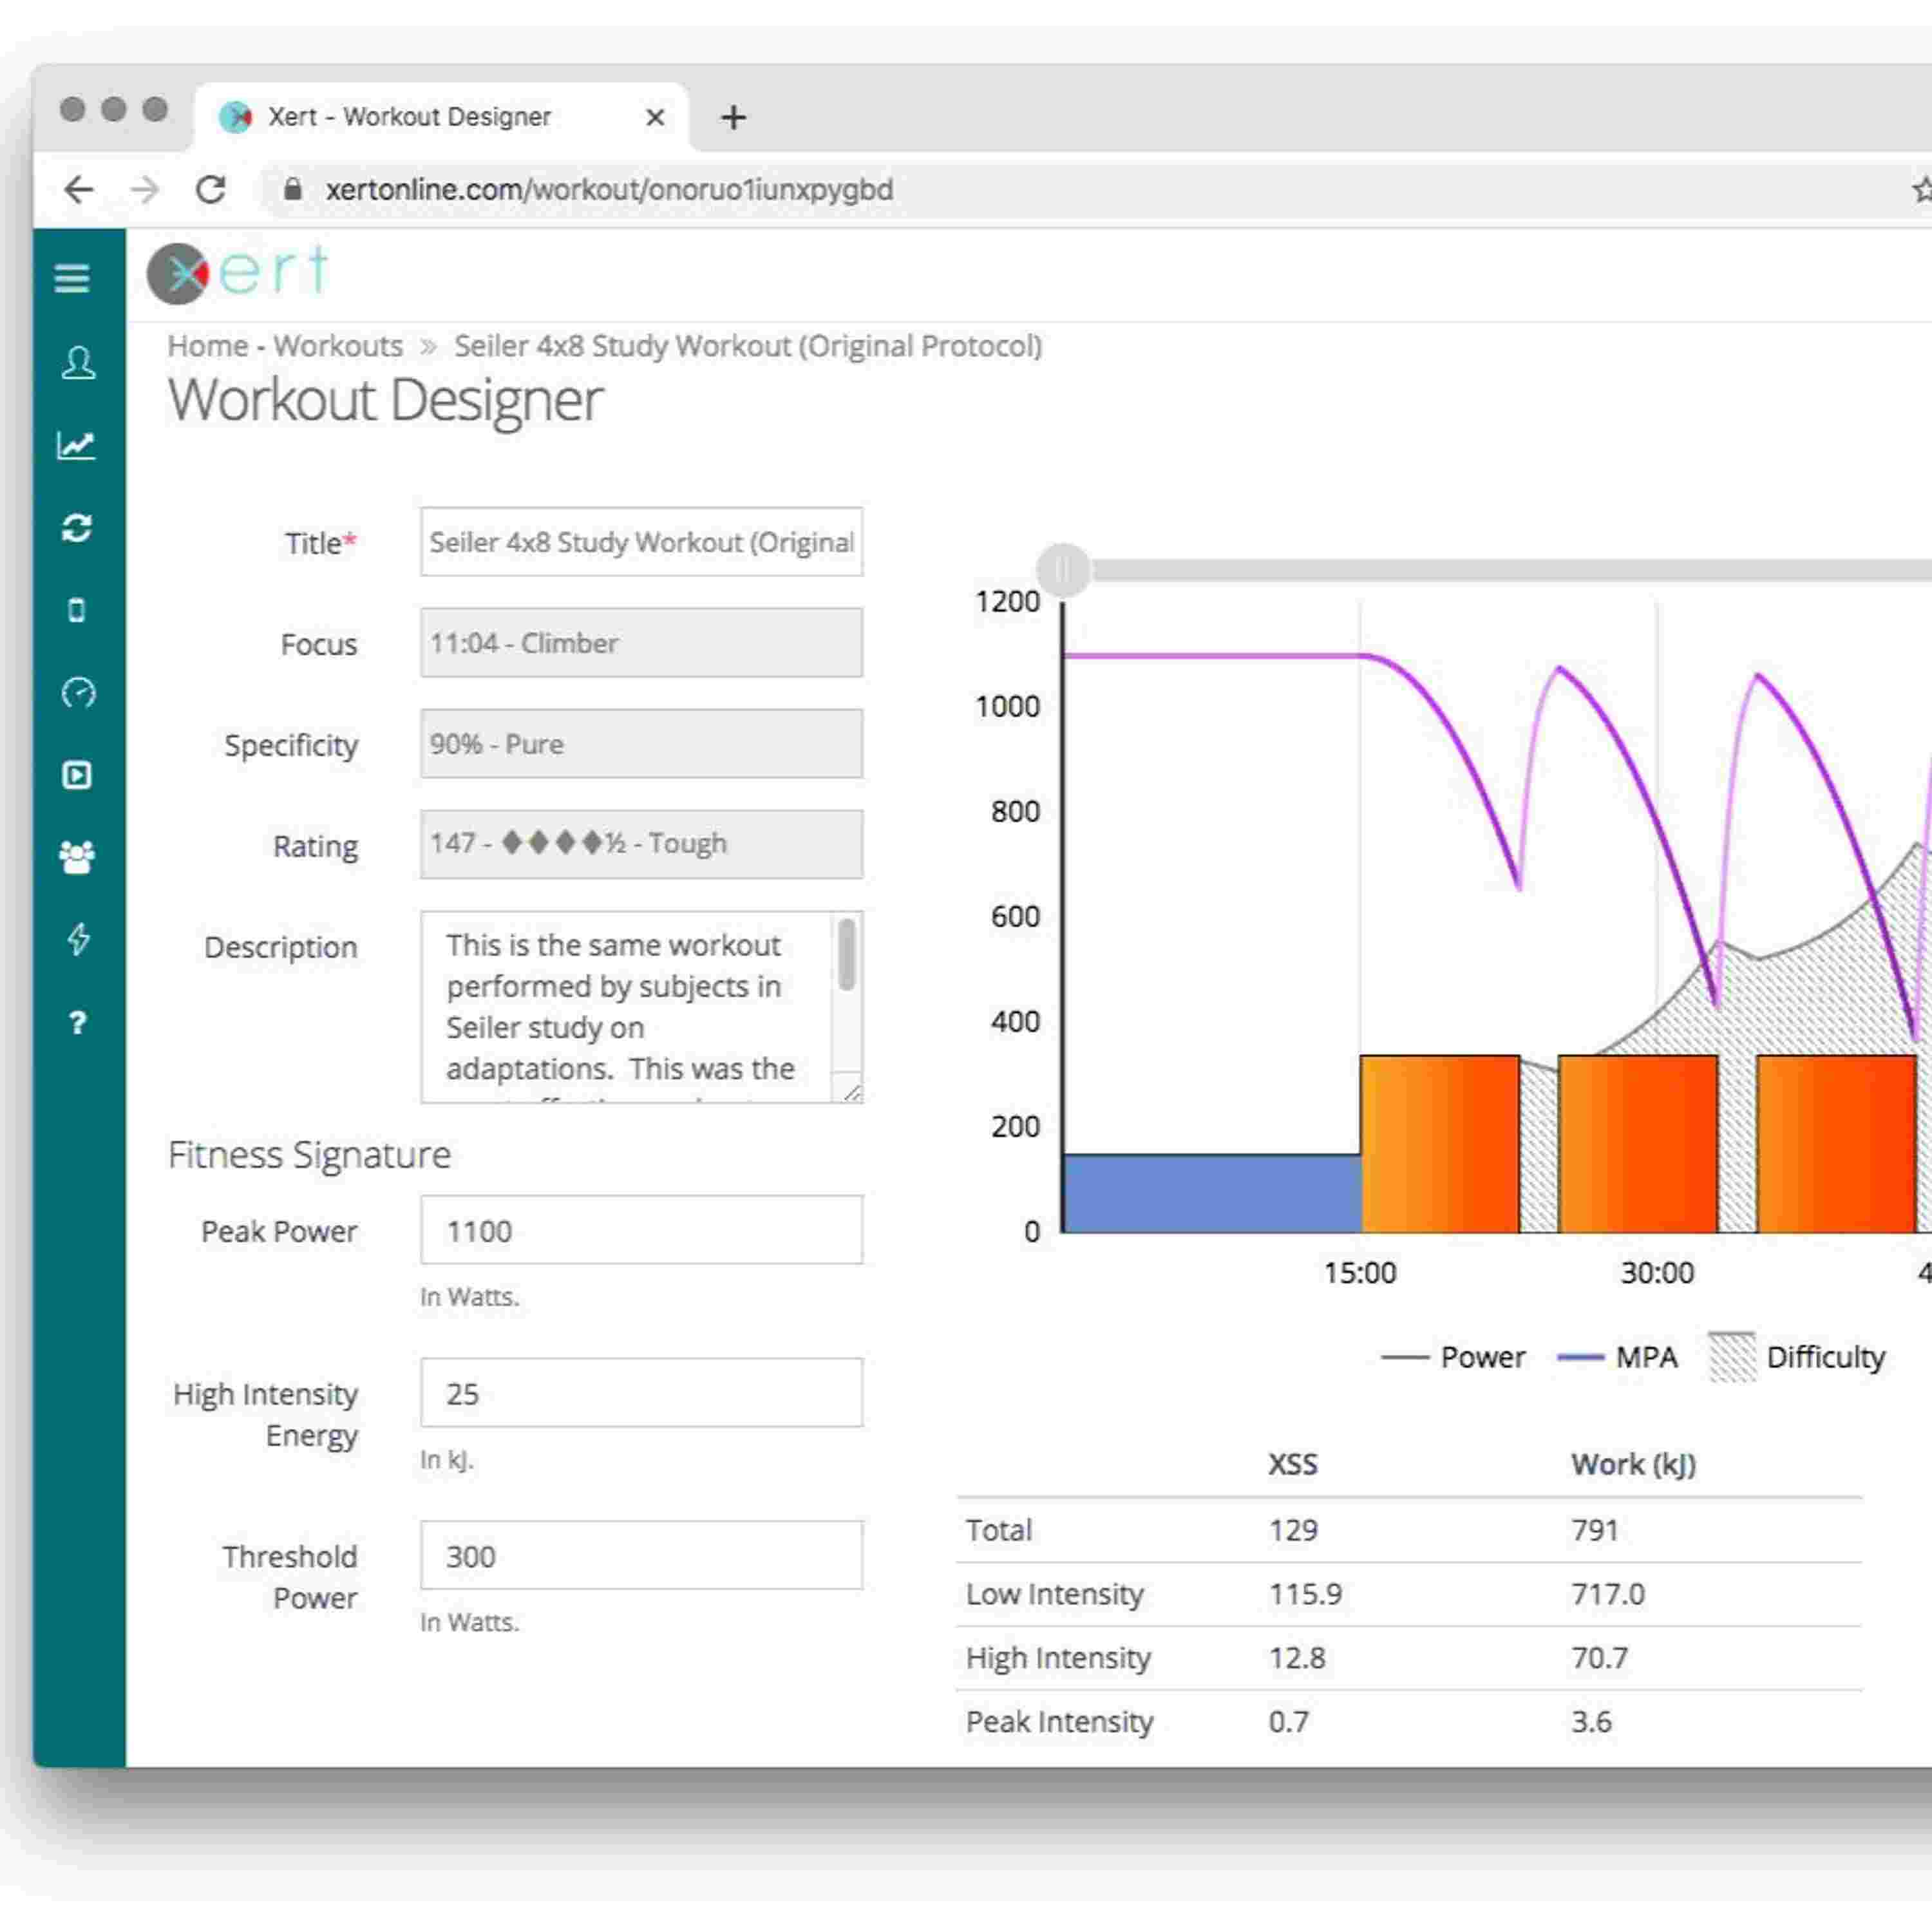1932x1932 pixels.
Task: Open help question mark icon
Action: 77,1022
